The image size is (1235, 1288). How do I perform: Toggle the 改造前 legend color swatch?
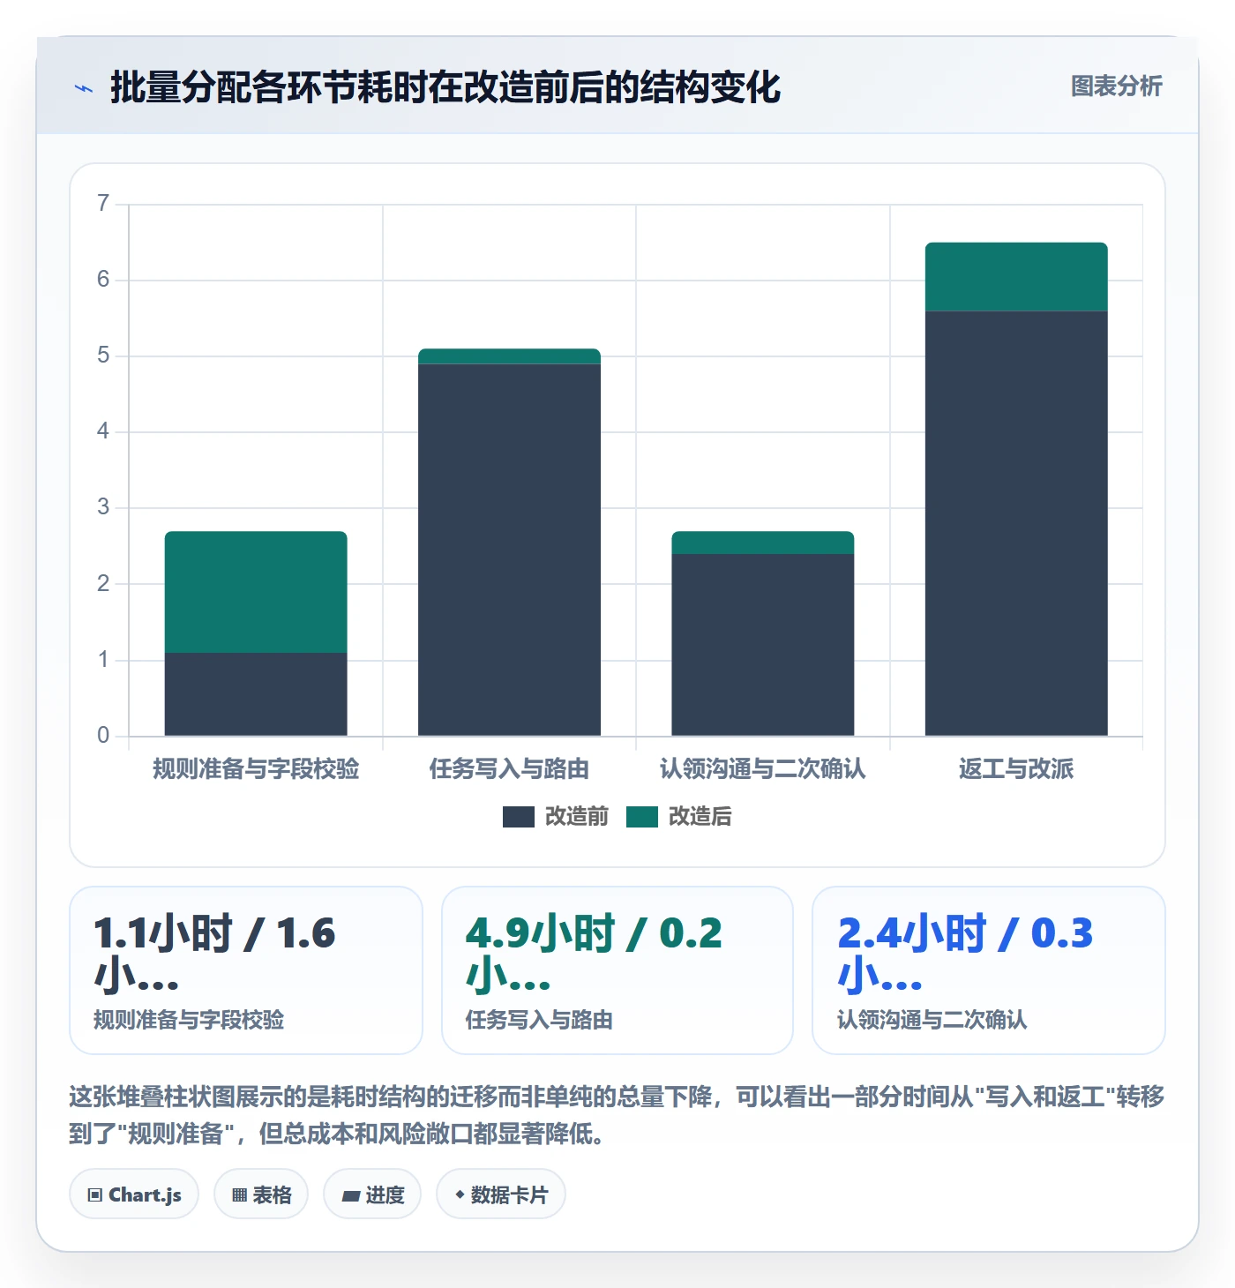[519, 817]
